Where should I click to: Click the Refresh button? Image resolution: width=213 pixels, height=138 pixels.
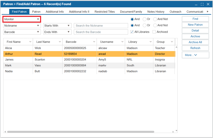pos(195,48)
